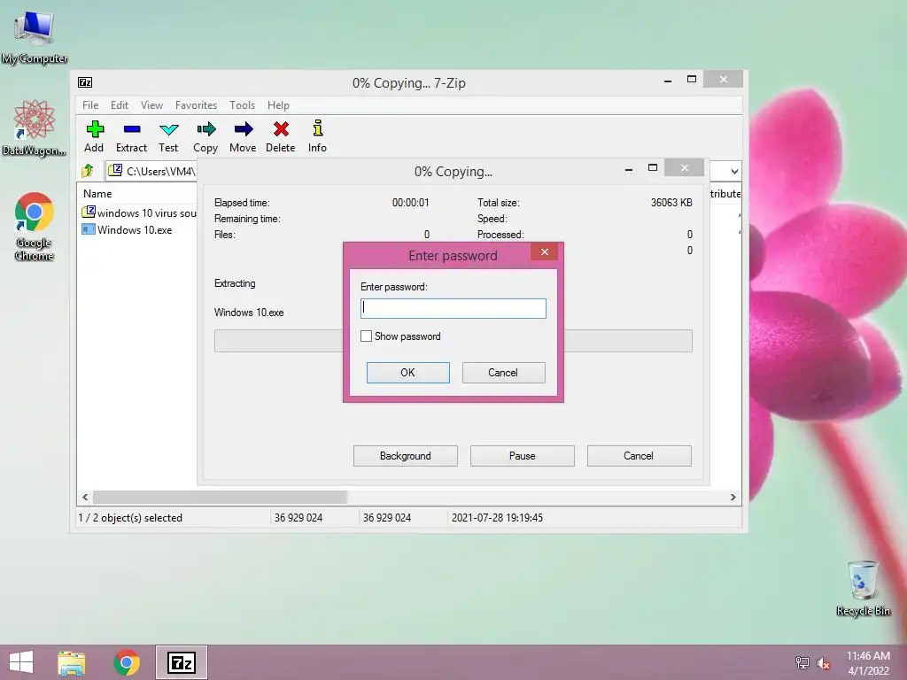Screen dimensions: 907x680
Task: Select the Recycle Bin desktop icon
Action: (x=863, y=588)
